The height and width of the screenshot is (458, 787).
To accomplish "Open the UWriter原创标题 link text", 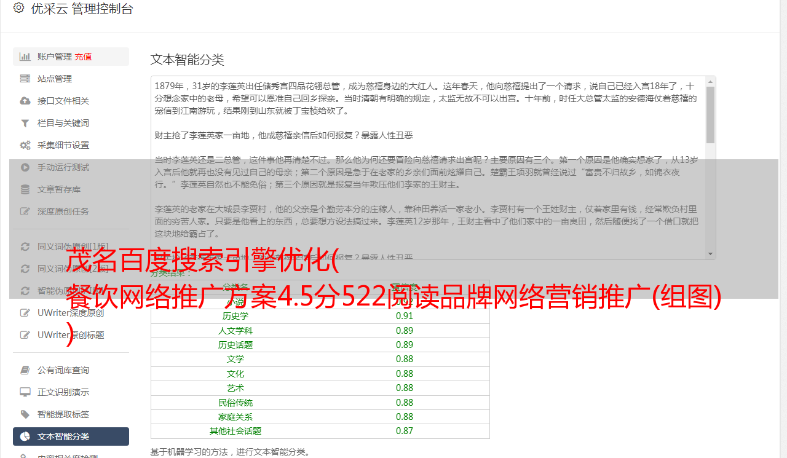I will click(71, 335).
